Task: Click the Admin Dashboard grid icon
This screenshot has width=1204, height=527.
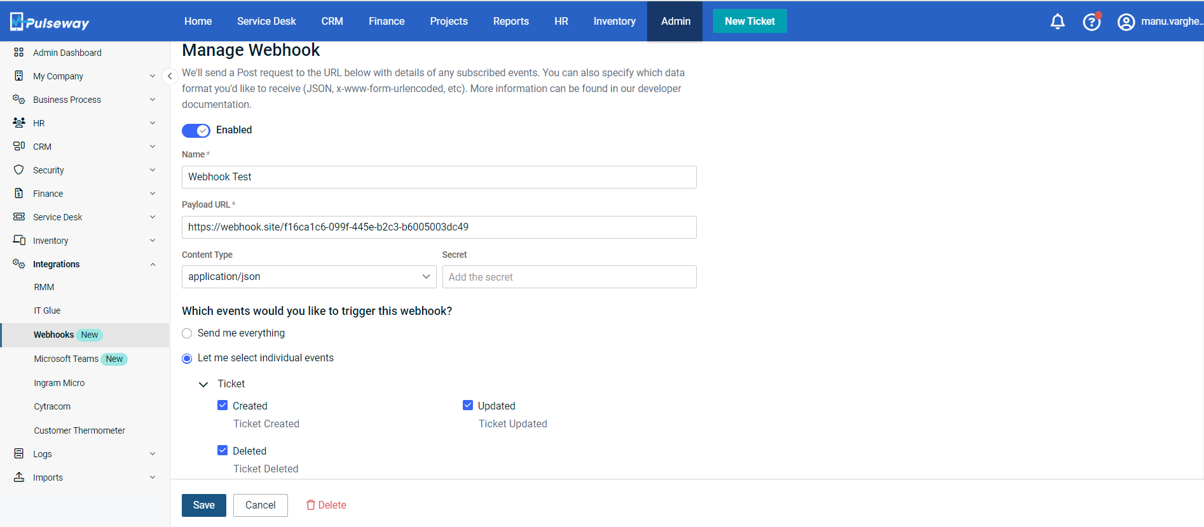Action: [19, 53]
